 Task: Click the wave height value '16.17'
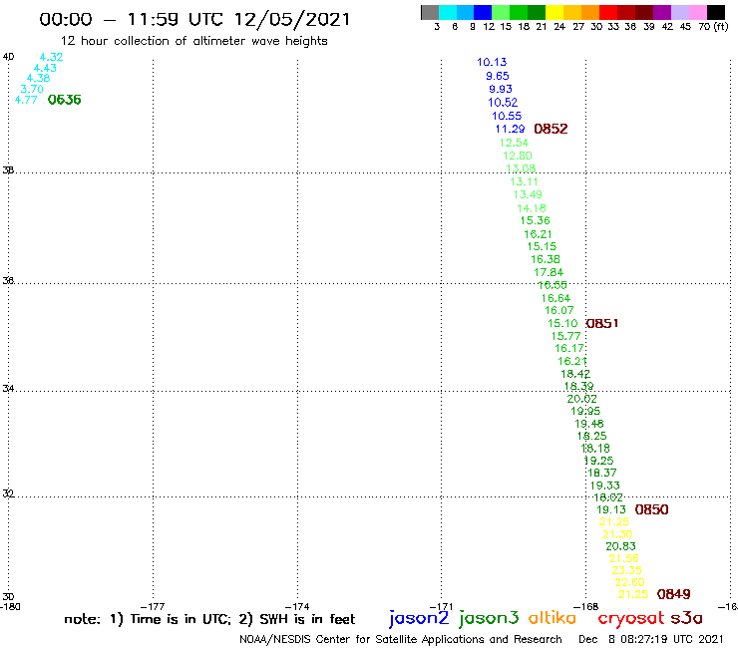pyautogui.click(x=569, y=349)
